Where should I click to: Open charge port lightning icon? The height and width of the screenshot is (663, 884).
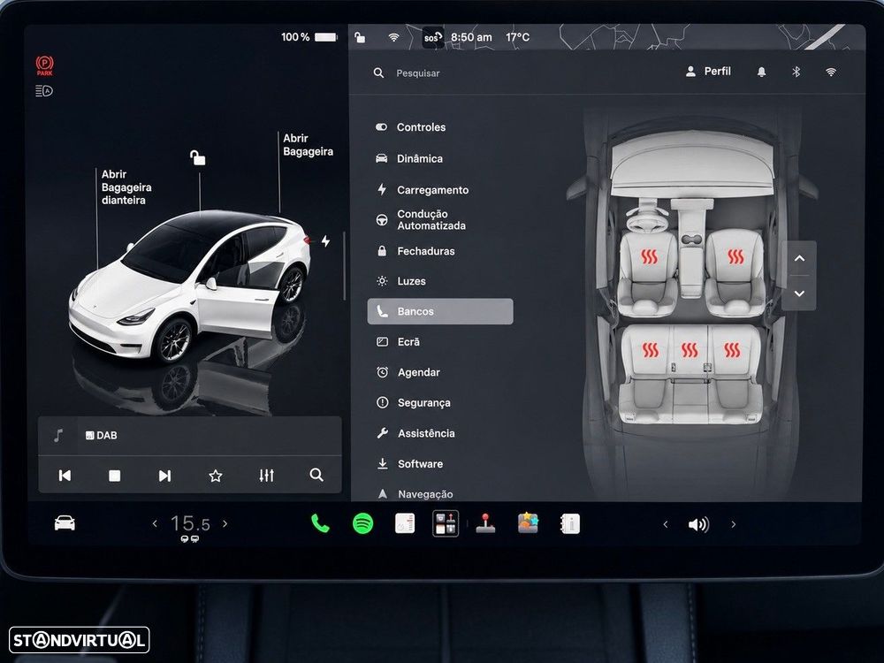[325, 241]
